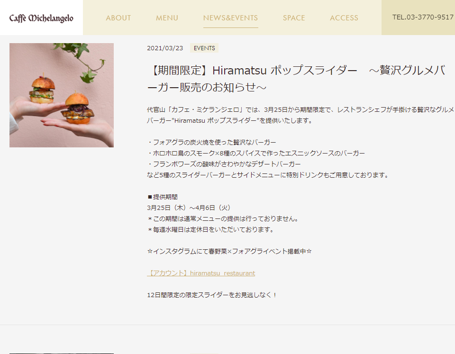455x354 pixels.
Task: Click the フォアグラの炭火焼 burger bullet line
Action: coord(211,142)
